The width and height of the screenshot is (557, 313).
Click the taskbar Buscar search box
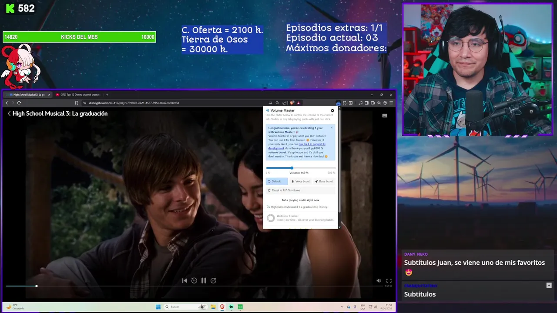tap(185, 307)
